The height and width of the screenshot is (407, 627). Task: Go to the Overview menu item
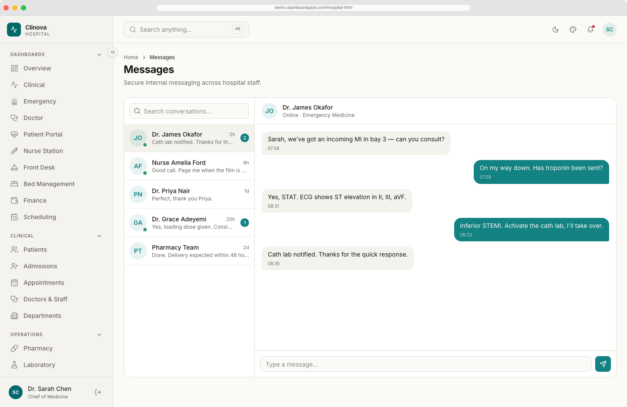(x=57, y=68)
